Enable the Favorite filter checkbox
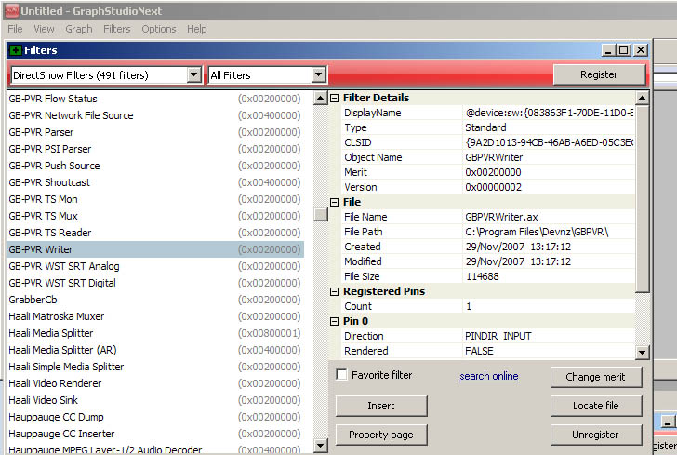The image size is (677, 455). (342, 375)
